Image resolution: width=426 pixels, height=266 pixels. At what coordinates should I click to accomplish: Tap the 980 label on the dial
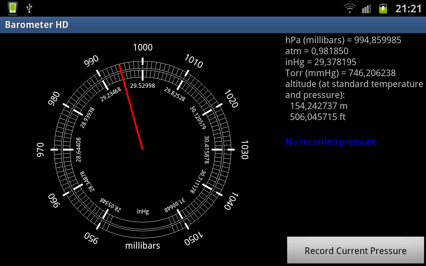click(54, 99)
